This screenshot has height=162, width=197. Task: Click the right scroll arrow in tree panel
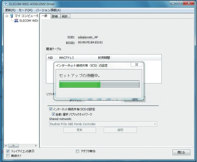pos(36,146)
